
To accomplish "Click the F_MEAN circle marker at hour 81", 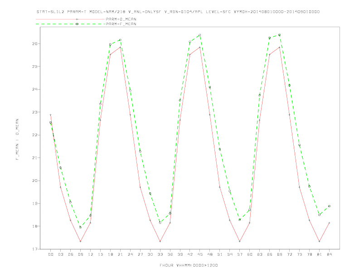I will pyautogui.click(x=320, y=215).
